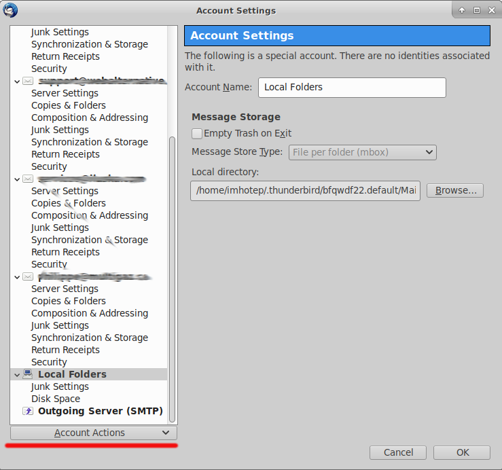
Task: Click the Thunderbird icon in the title bar
Action: [x=10, y=10]
